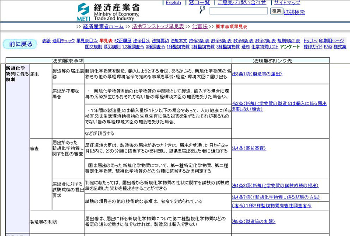Open the 適用チェック navigation item

[x=64, y=41]
